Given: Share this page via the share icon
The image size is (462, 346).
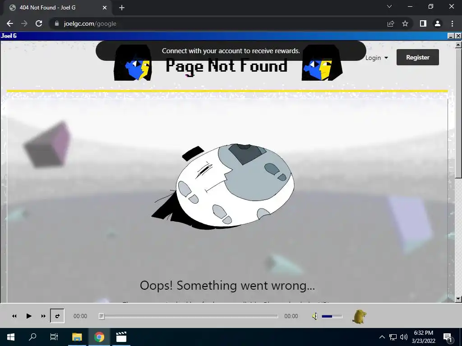Looking at the screenshot, I should 391,23.
